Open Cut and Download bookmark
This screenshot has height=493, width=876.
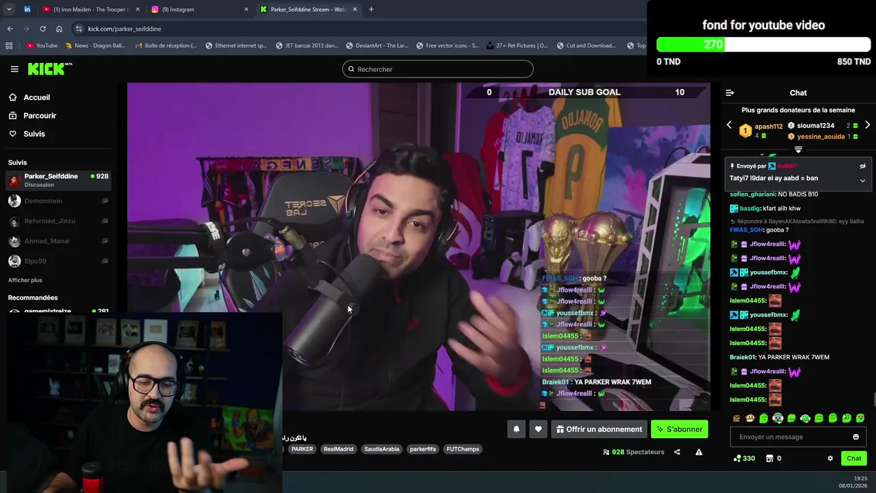(x=586, y=46)
